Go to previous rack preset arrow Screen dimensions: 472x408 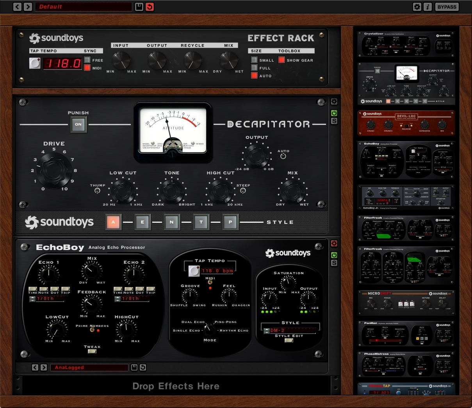point(17,7)
